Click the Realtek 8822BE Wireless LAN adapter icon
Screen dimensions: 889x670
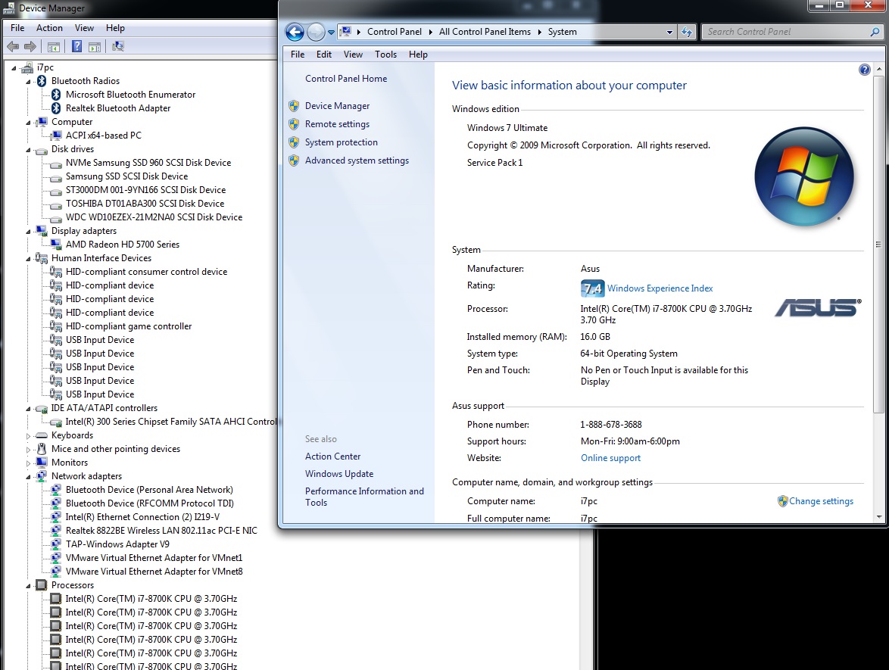56,531
